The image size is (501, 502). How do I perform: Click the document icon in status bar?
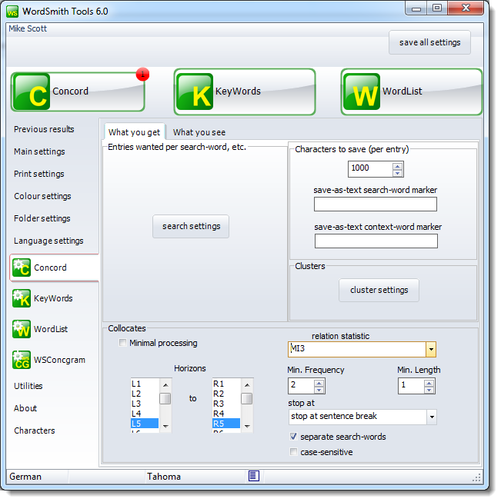(x=254, y=476)
